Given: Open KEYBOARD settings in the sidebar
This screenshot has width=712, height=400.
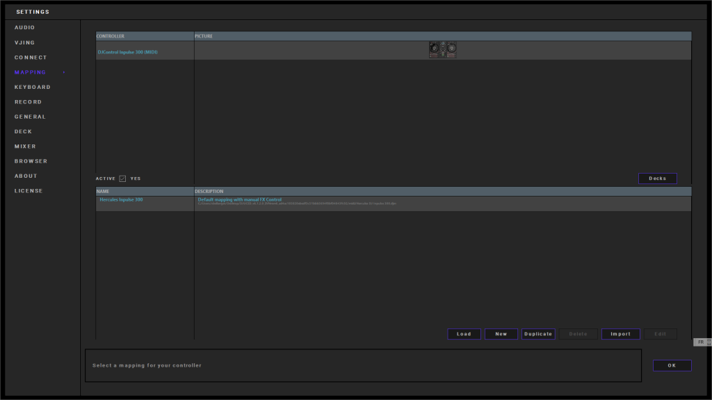Looking at the screenshot, I should tap(32, 87).
